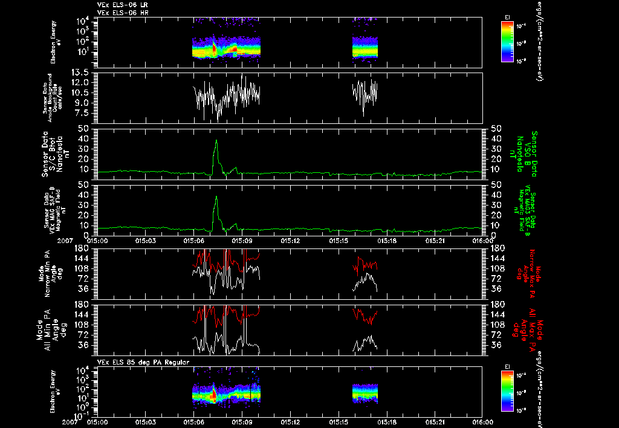The height and width of the screenshot is (428, 619).
Task: Click 015:09 on the bottom time axis
Action: (242, 422)
